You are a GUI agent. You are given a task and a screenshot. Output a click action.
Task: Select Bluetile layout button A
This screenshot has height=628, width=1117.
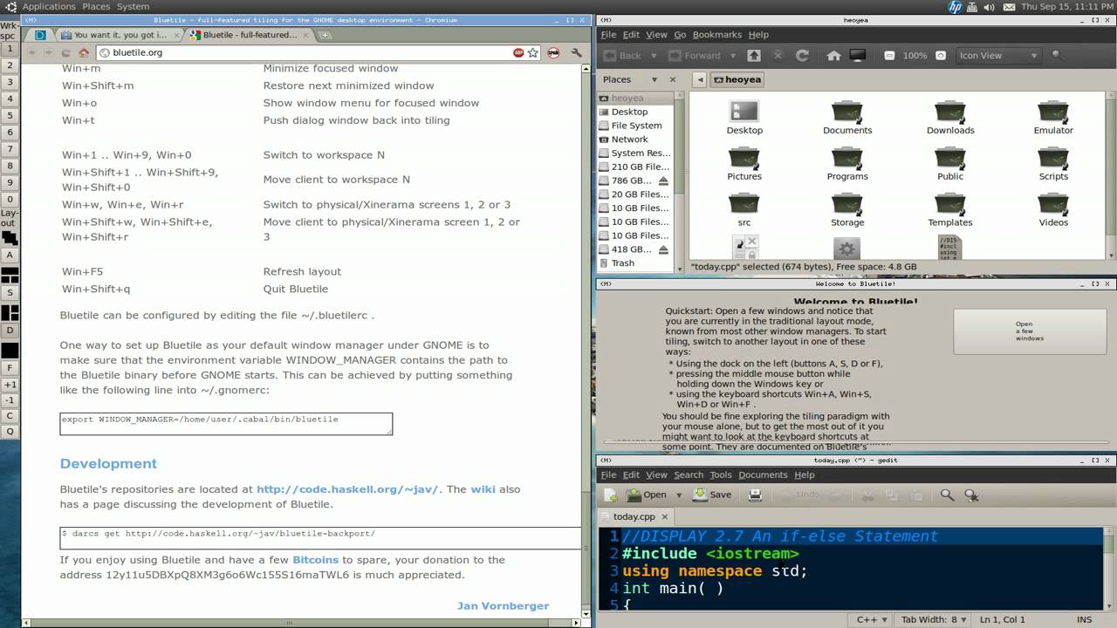click(10, 256)
